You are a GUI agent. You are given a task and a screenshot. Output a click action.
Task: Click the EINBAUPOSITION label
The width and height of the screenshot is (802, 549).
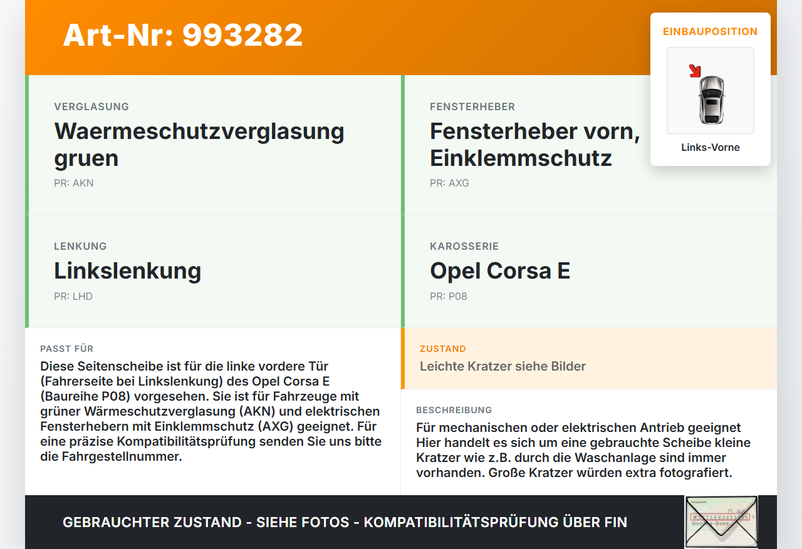711,31
